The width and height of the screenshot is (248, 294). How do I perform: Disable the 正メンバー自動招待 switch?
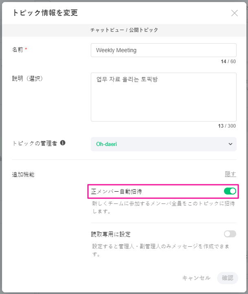coord(230,191)
